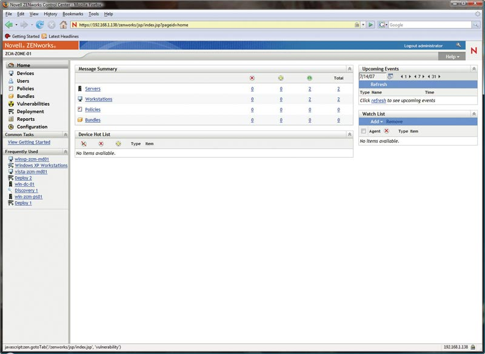The image size is (485, 354).
Task: Click the red Novell N logo
Action: point(474,50)
